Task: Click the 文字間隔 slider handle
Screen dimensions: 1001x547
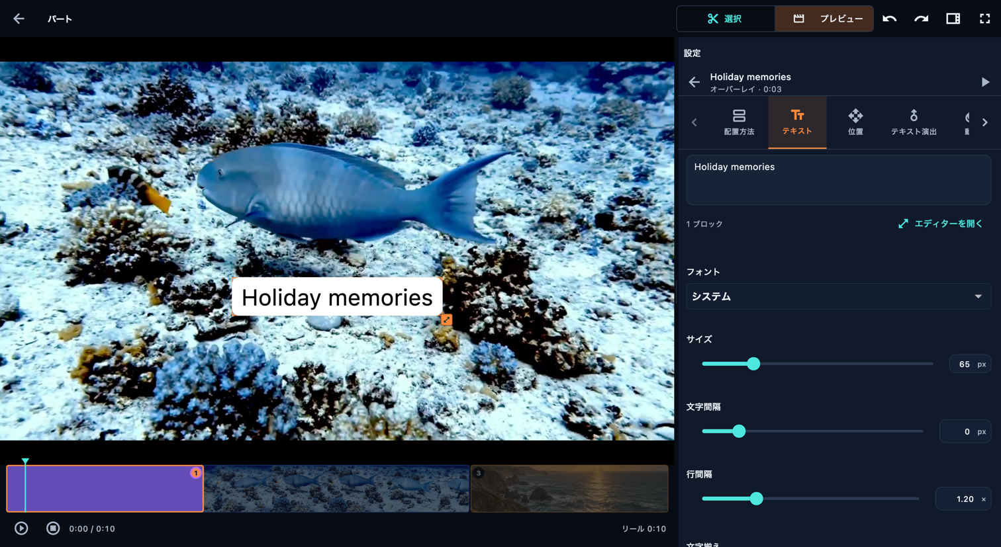Action: click(739, 431)
